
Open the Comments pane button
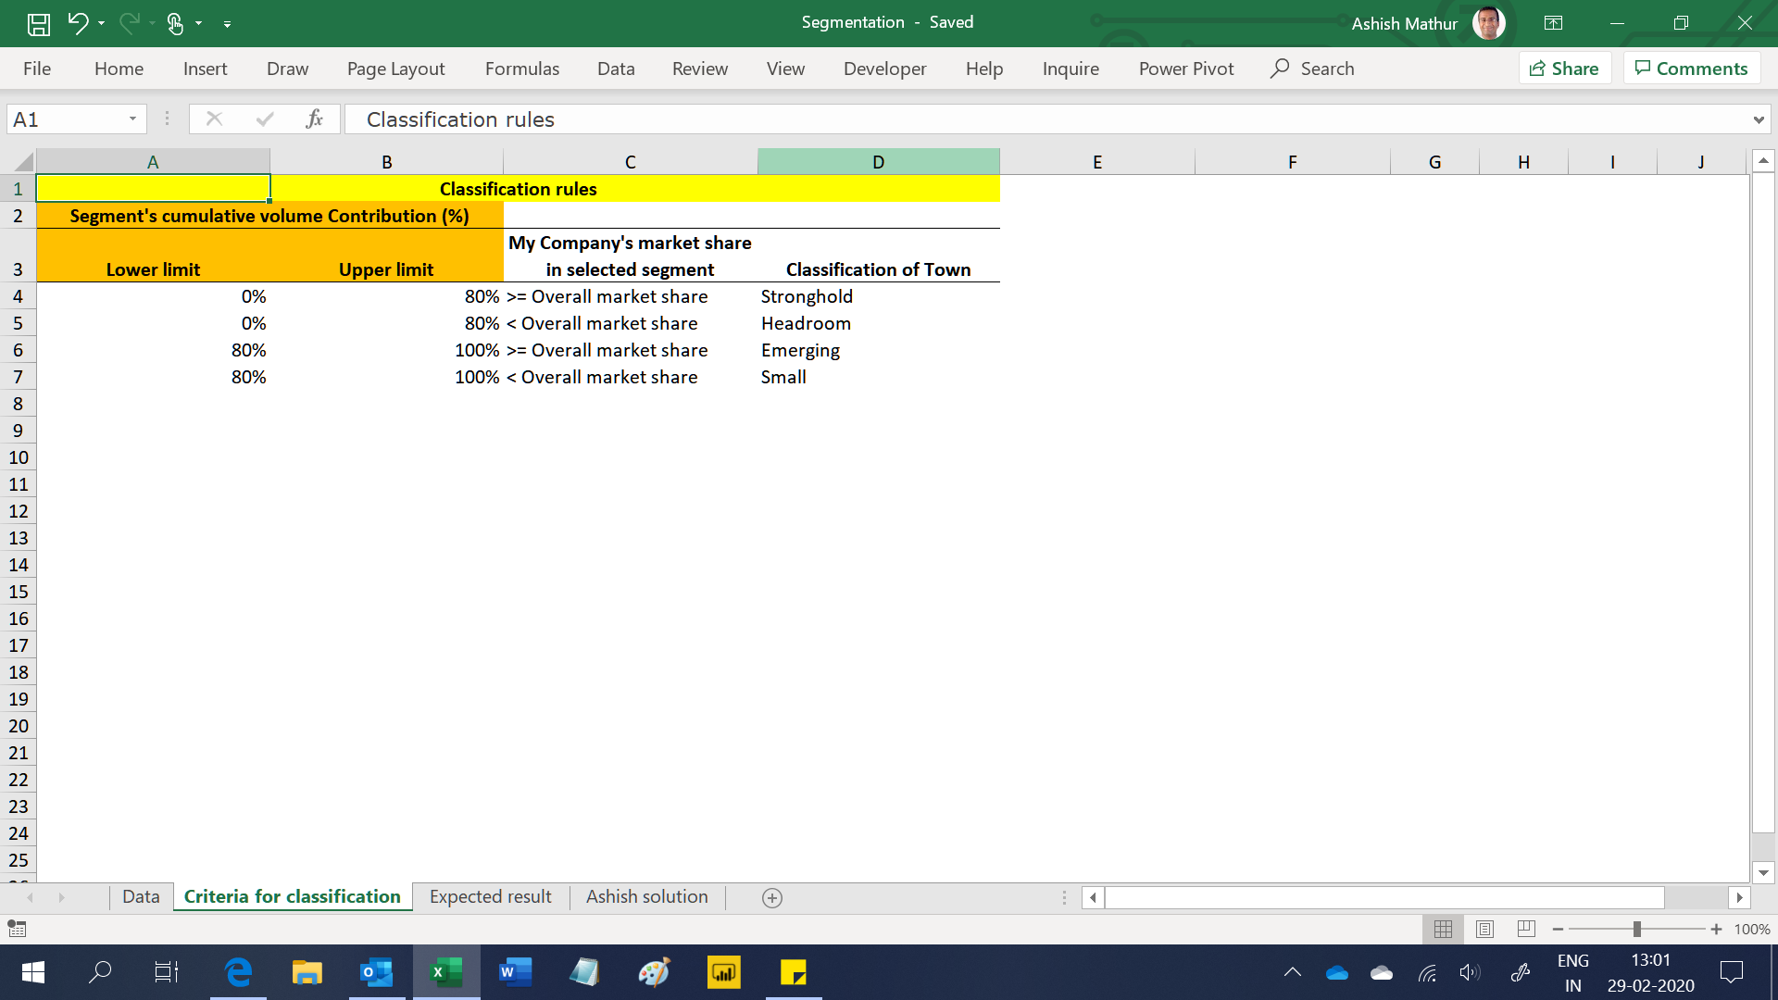(x=1691, y=69)
